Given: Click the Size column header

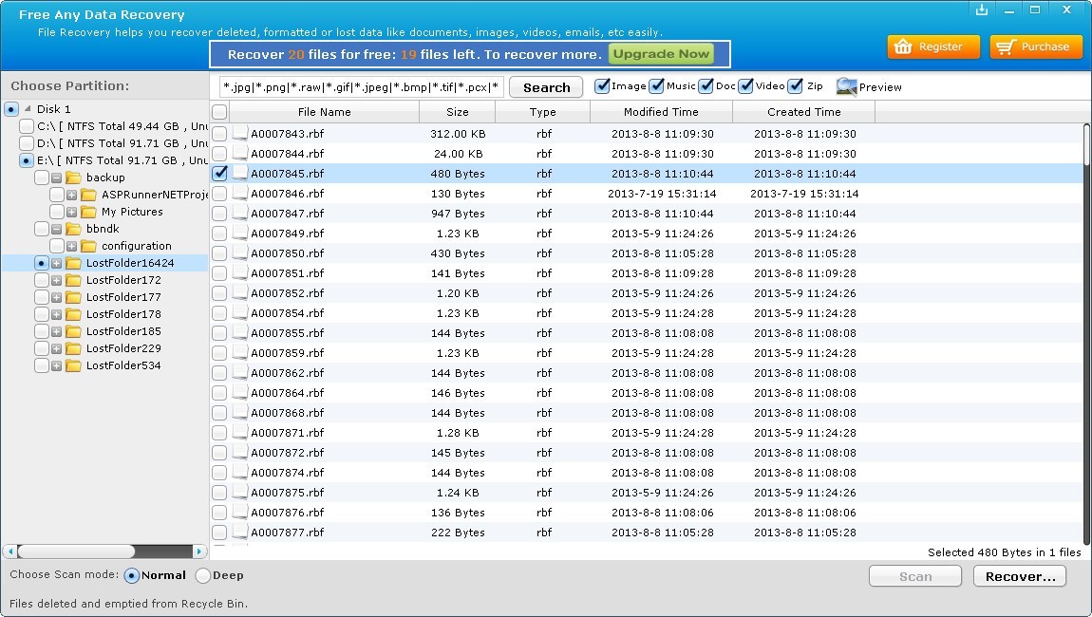Looking at the screenshot, I should coord(457,111).
